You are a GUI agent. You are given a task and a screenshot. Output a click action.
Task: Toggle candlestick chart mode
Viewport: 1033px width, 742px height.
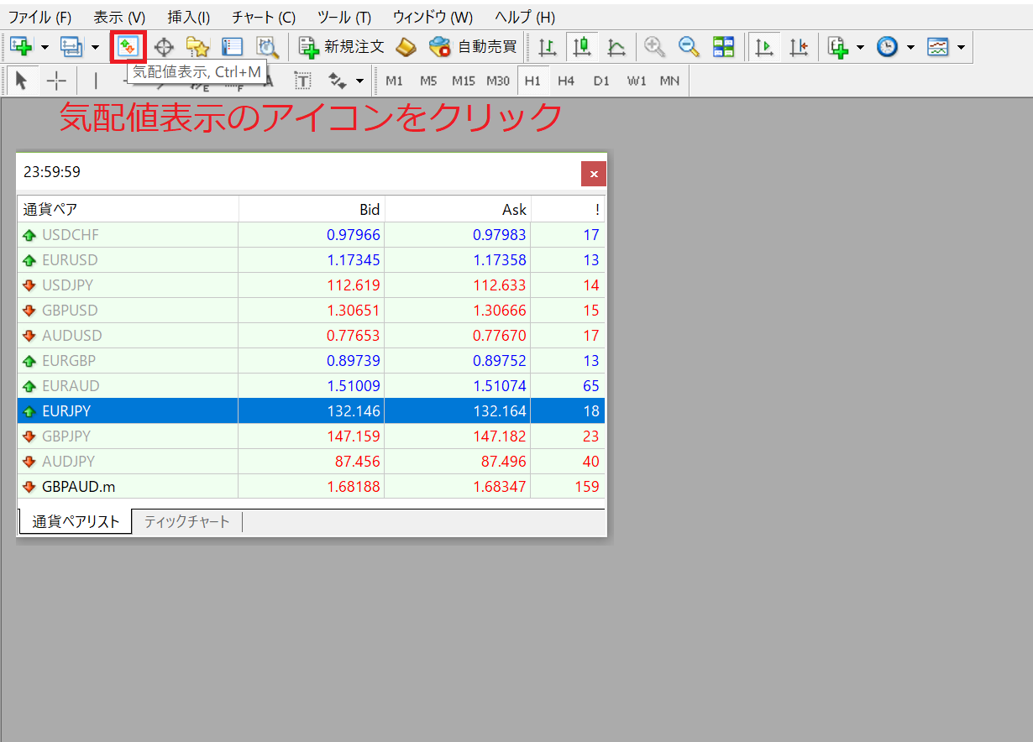582,47
